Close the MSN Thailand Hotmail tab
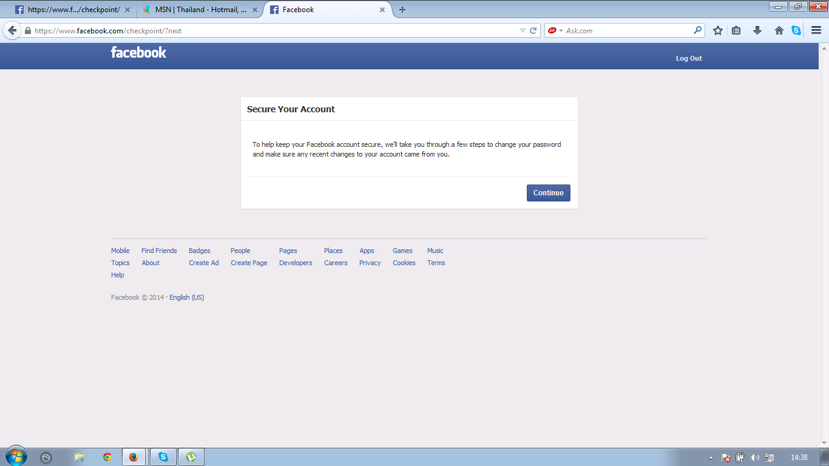The width and height of the screenshot is (829, 466). click(x=255, y=10)
